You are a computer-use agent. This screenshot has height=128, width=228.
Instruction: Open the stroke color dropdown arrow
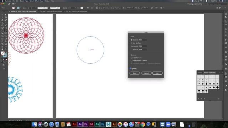[x=20, y=8]
